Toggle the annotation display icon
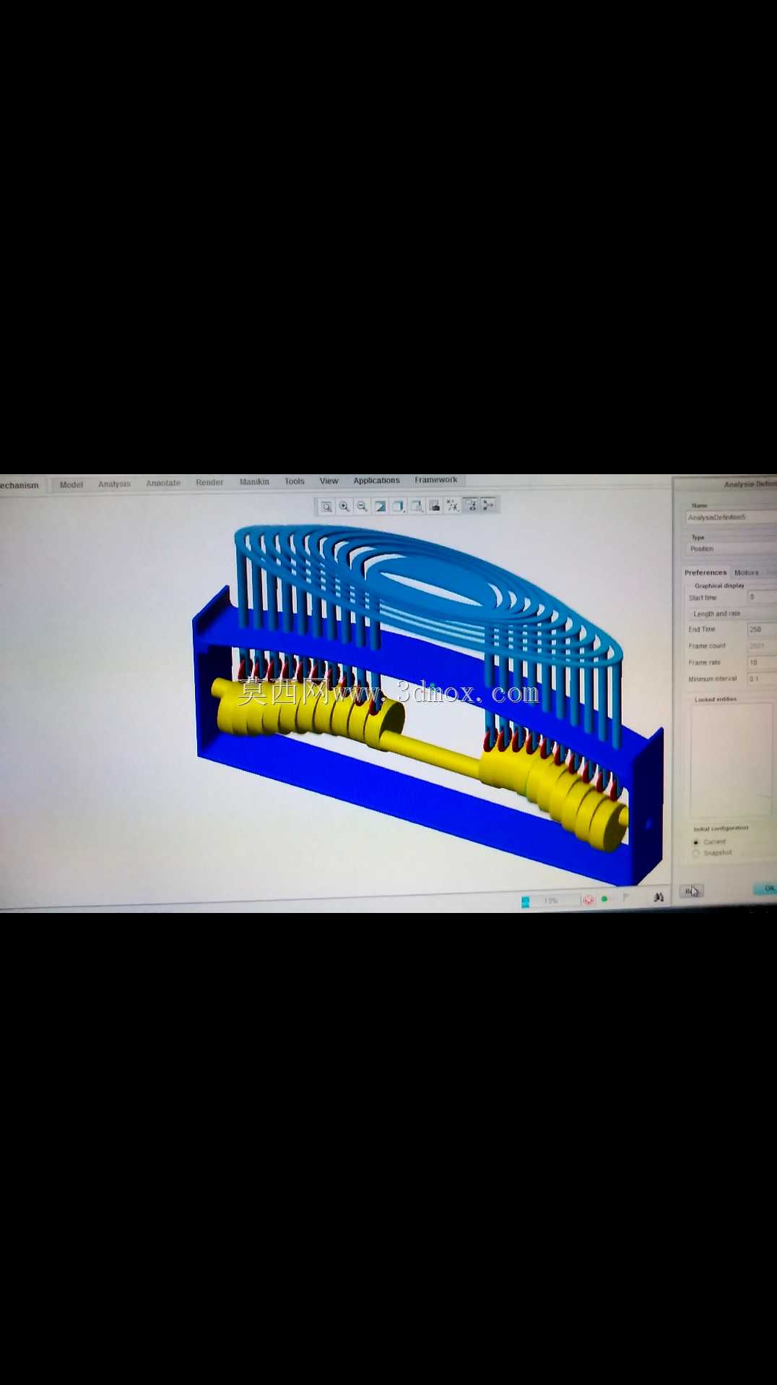 coord(471,505)
